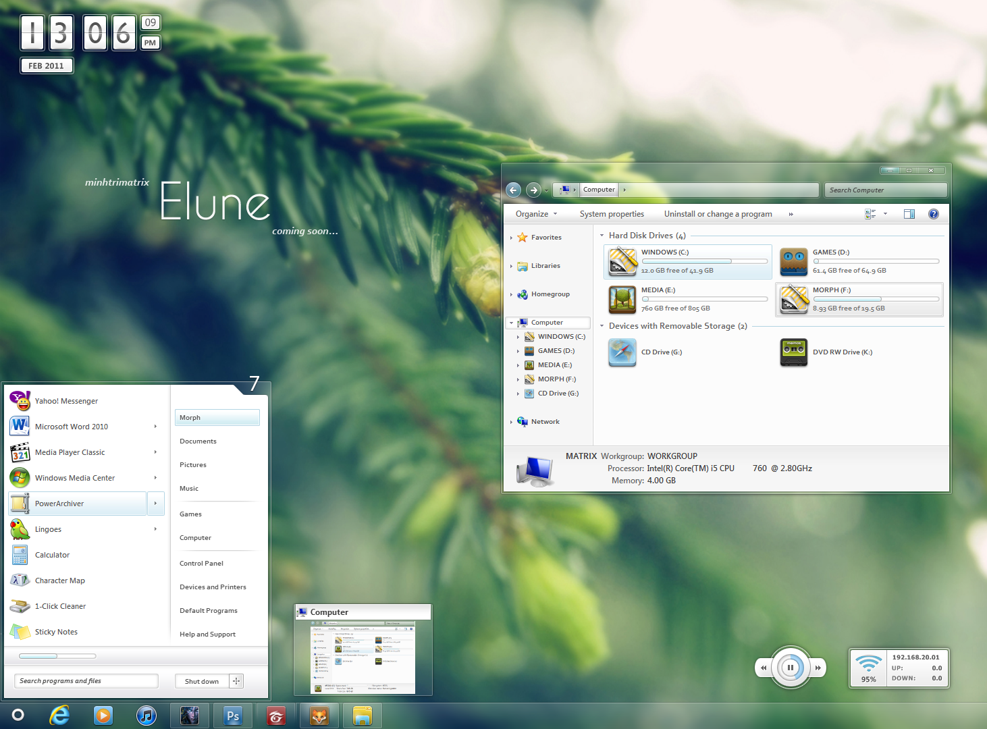This screenshot has height=729, width=987.
Task: Expand the Favorites tree node
Action: coord(511,238)
